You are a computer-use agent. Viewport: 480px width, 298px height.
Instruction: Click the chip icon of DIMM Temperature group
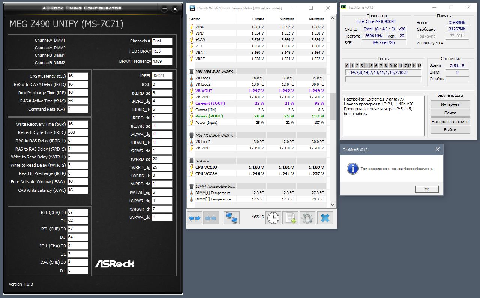pos(192,186)
